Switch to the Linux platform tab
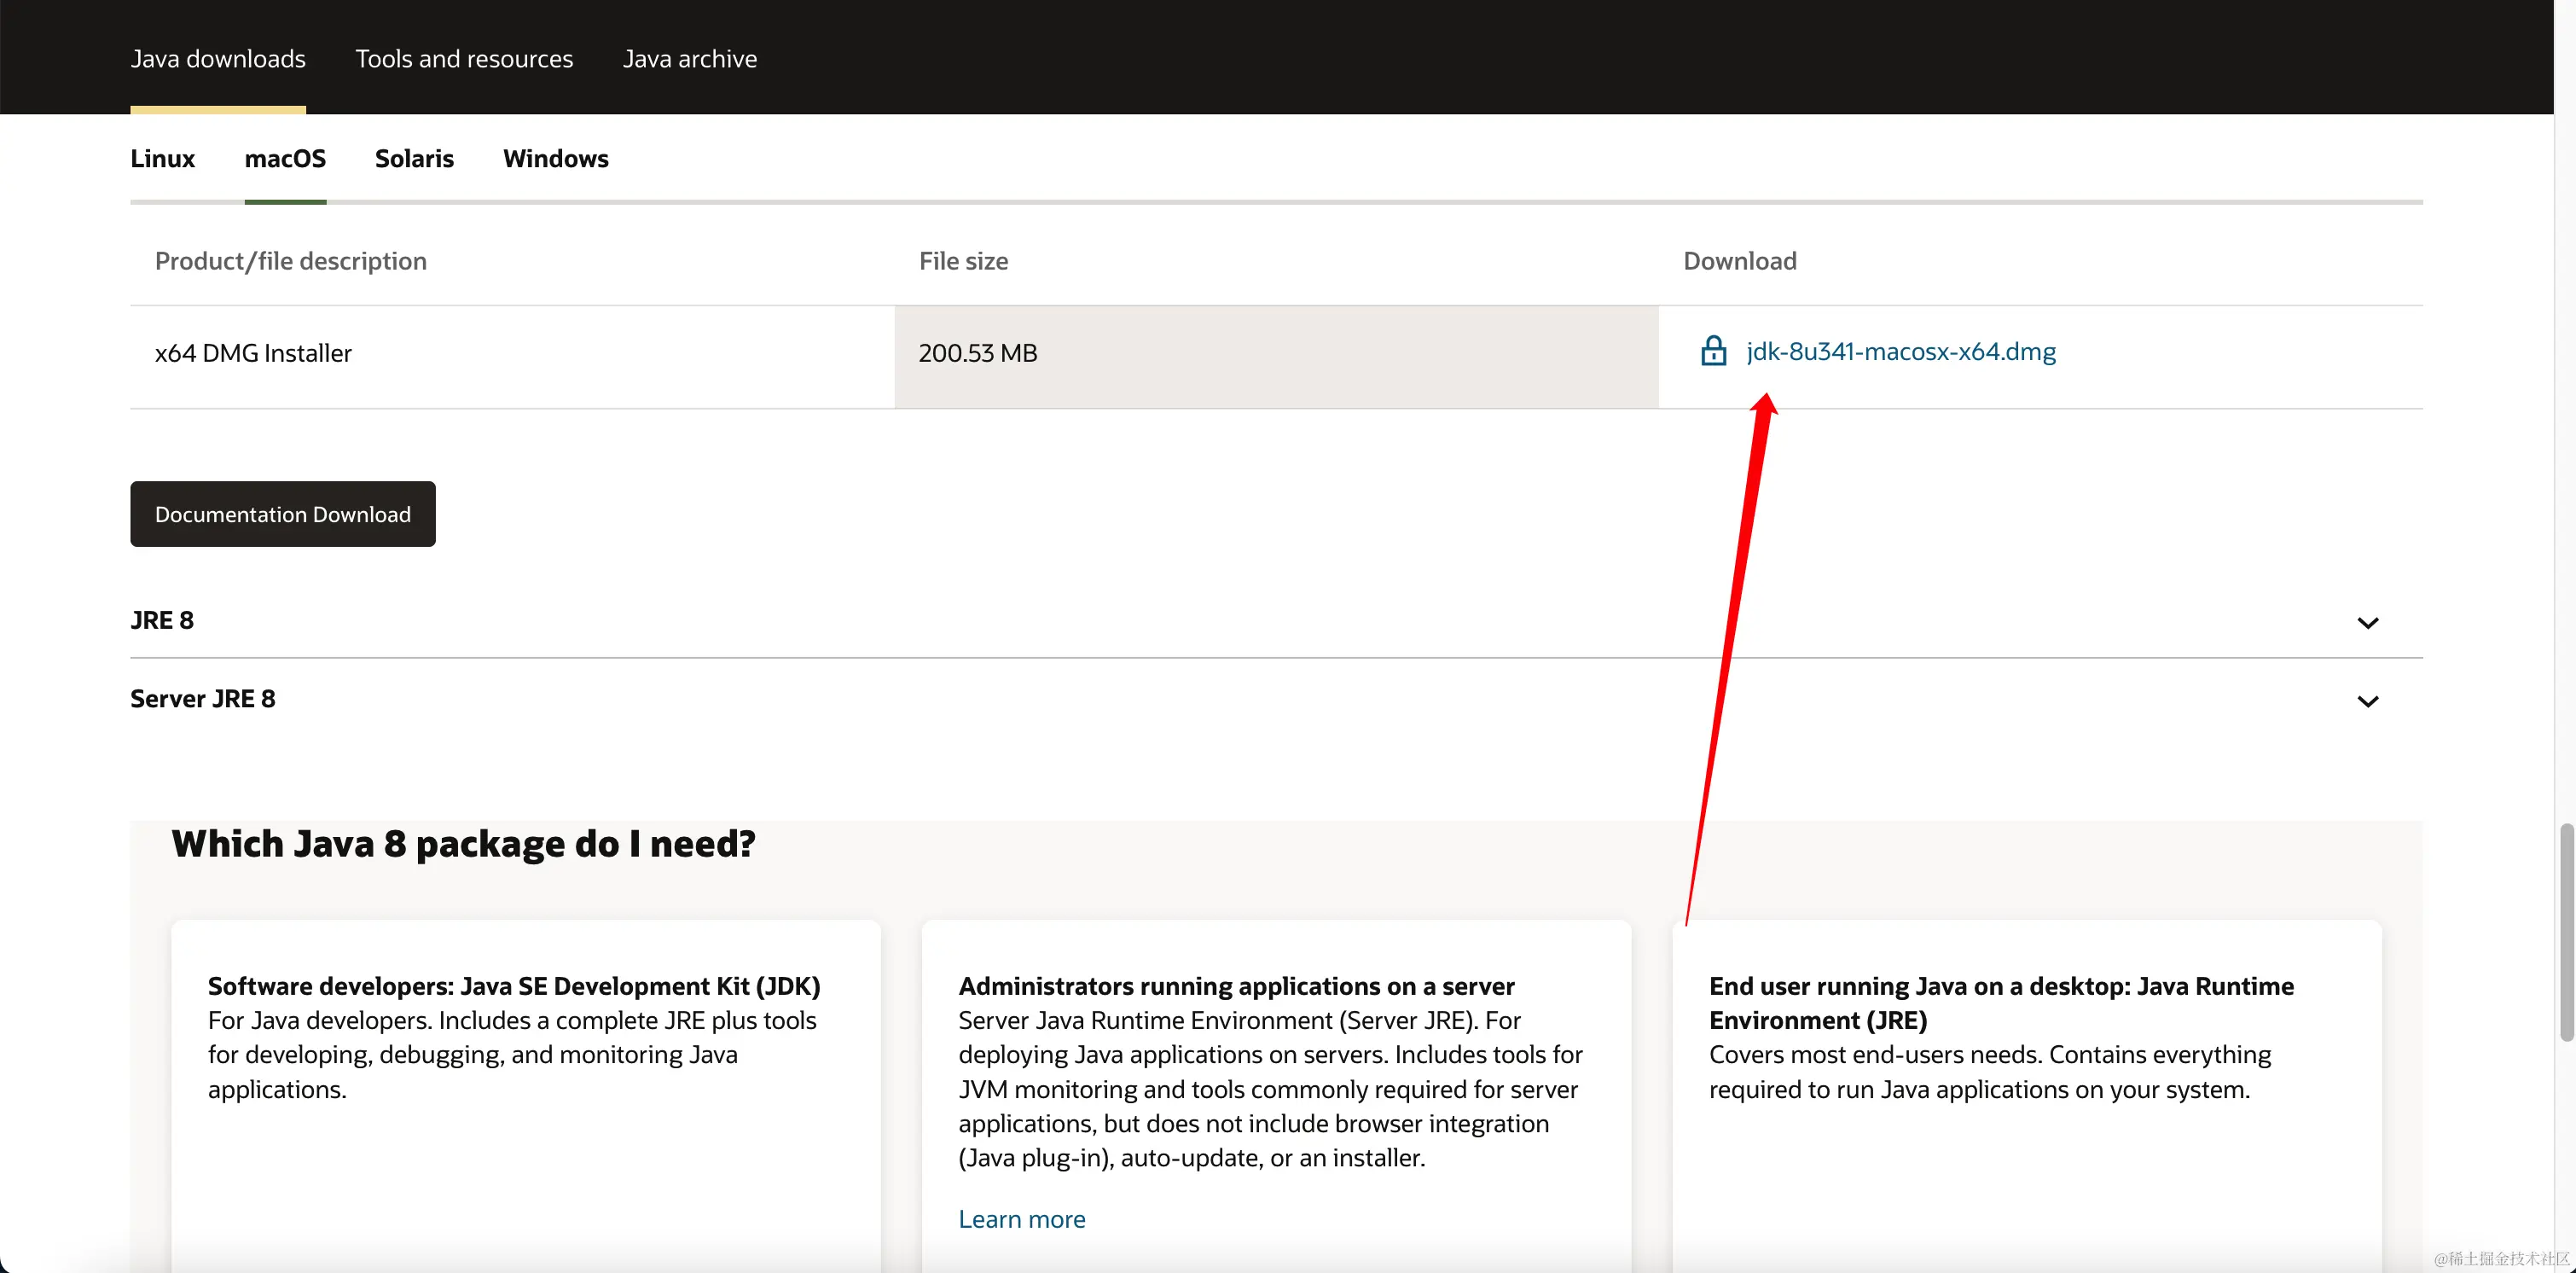Screen dimensions: 2576x1273 [x=162, y=159]
